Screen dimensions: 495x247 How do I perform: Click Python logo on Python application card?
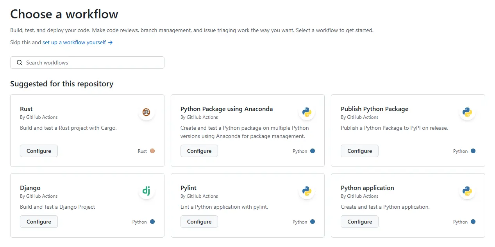pos(467,191)
